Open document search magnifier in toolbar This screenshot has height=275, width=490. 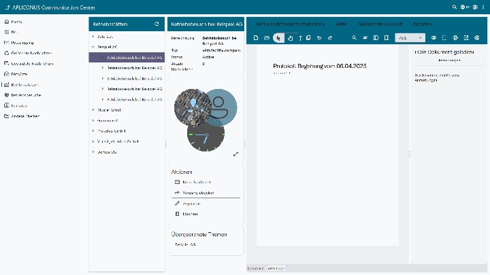pos(354,38)
